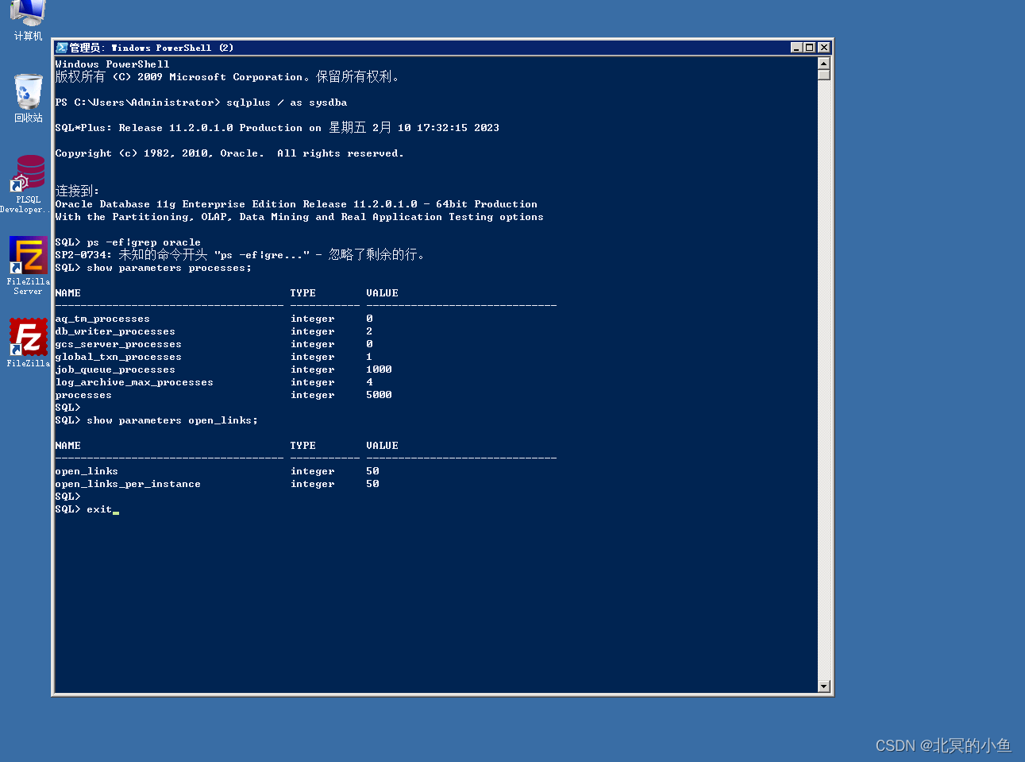The height and width of the screenshot is (762, 1025).
Task: Close the PowerShell window
Action: (823, 48)
